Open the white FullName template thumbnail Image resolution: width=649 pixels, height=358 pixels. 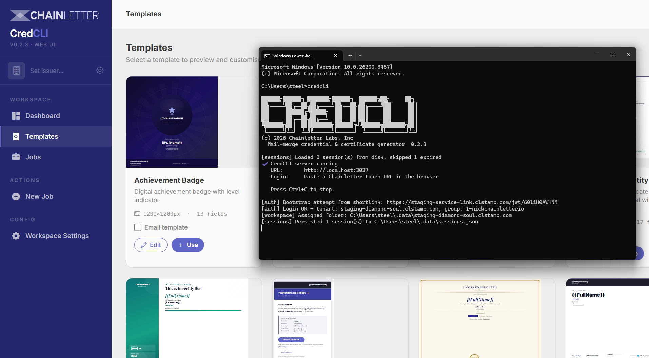pyautogui.click(x=607, y=318)
